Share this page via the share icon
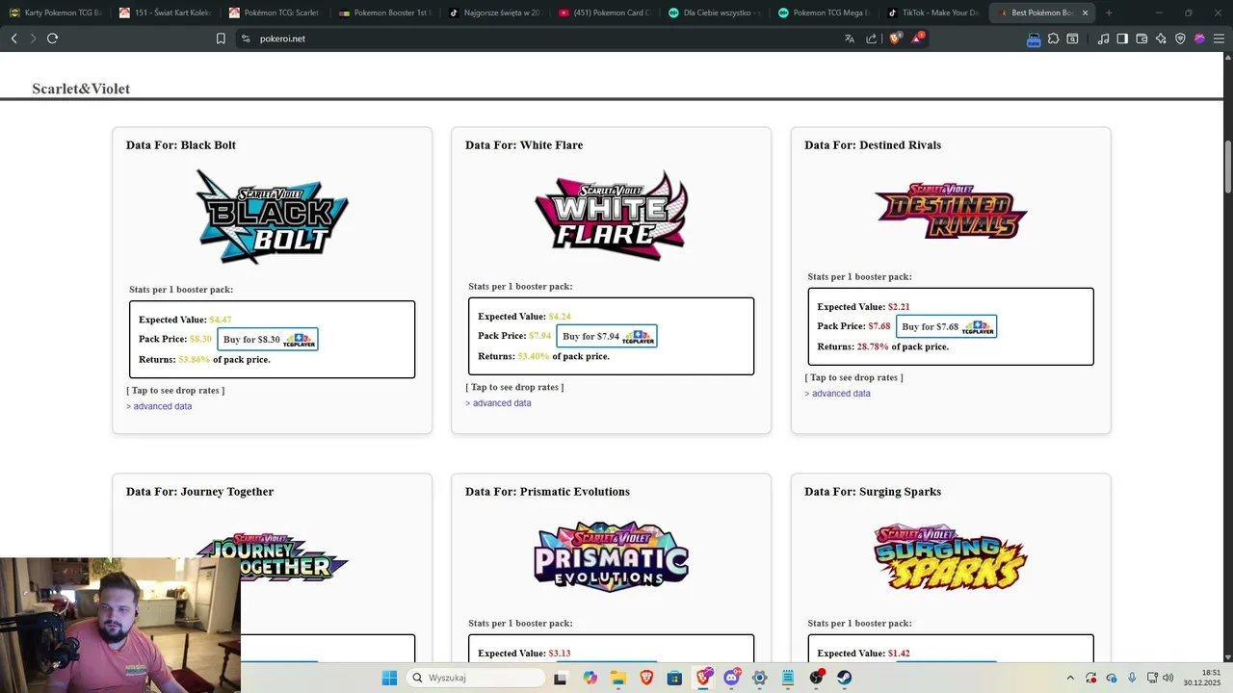Image resolution: width=1233 pixels, height=693 pixels. [872, 38]
